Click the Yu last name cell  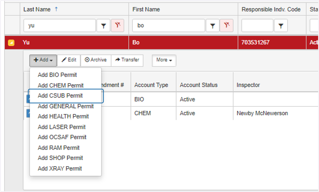[x=74, y=42]
